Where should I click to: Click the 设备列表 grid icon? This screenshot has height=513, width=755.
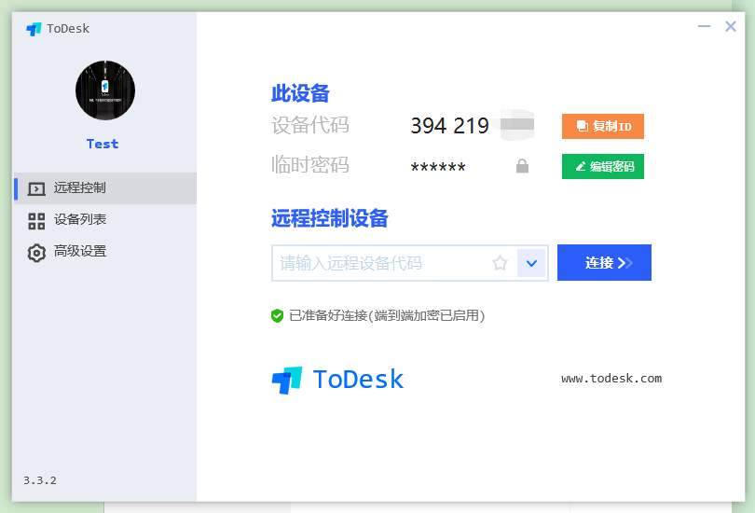point(36,221)
